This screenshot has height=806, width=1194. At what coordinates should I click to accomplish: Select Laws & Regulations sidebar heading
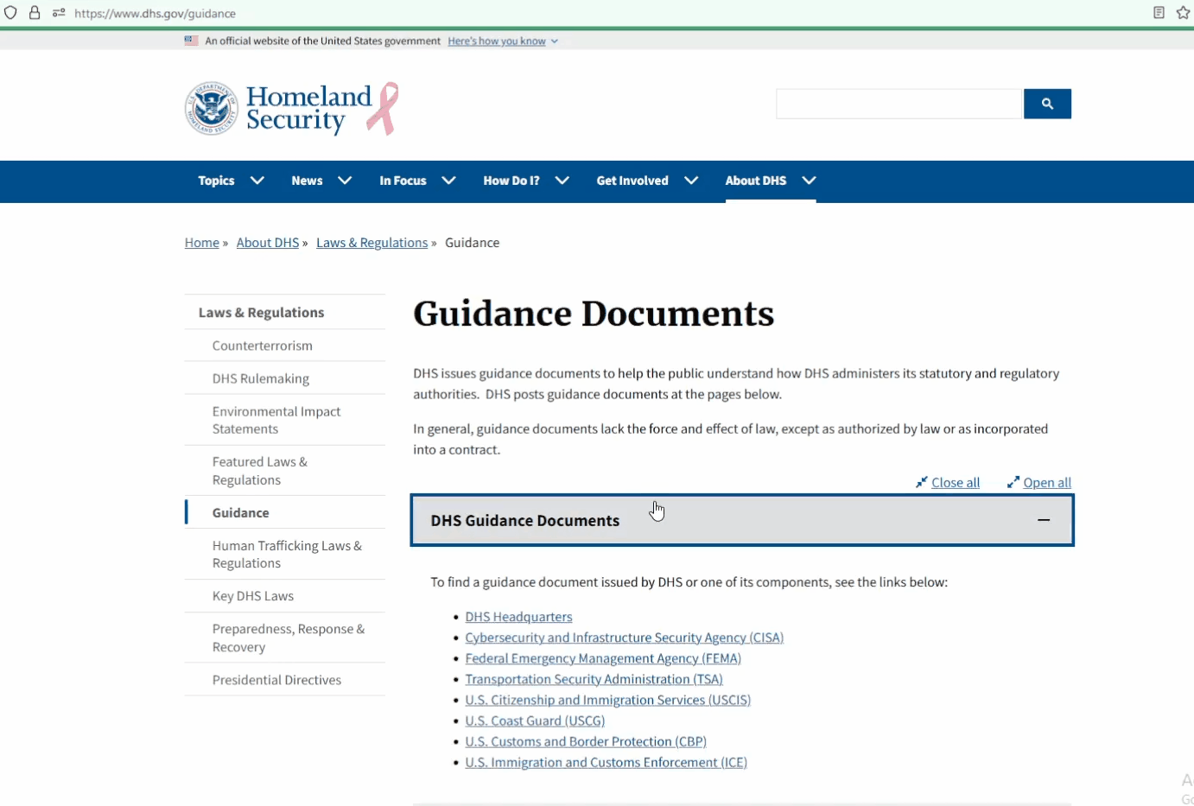pyautogui.click(x=261, y=313)
